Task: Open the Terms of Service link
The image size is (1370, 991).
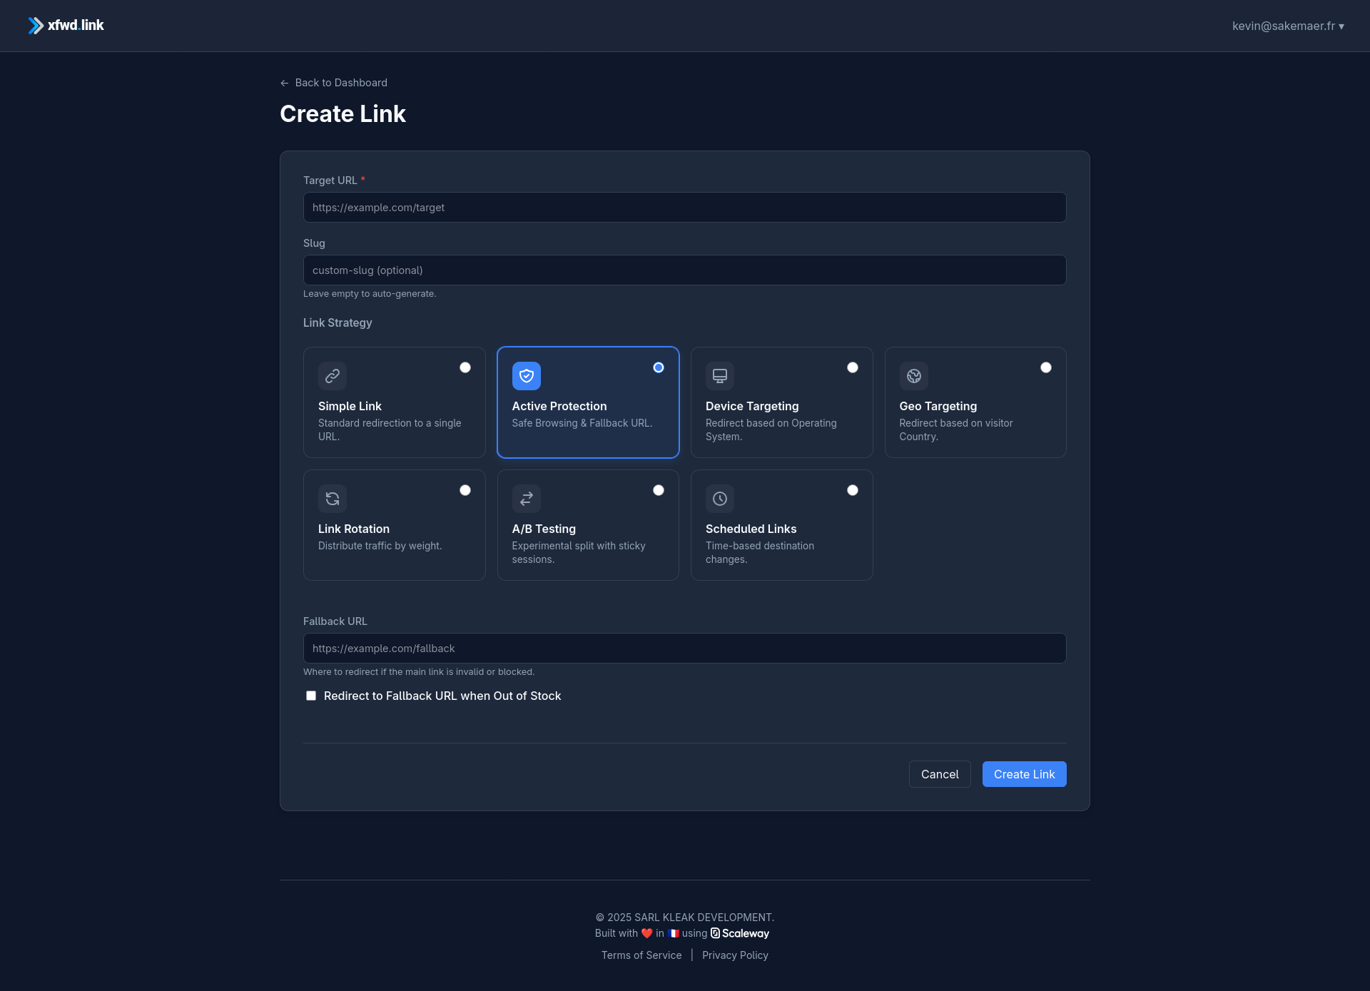Action: (x=641, y=955)
